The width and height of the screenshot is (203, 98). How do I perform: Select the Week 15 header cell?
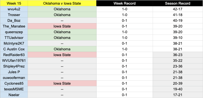click(x=14, y=3)
